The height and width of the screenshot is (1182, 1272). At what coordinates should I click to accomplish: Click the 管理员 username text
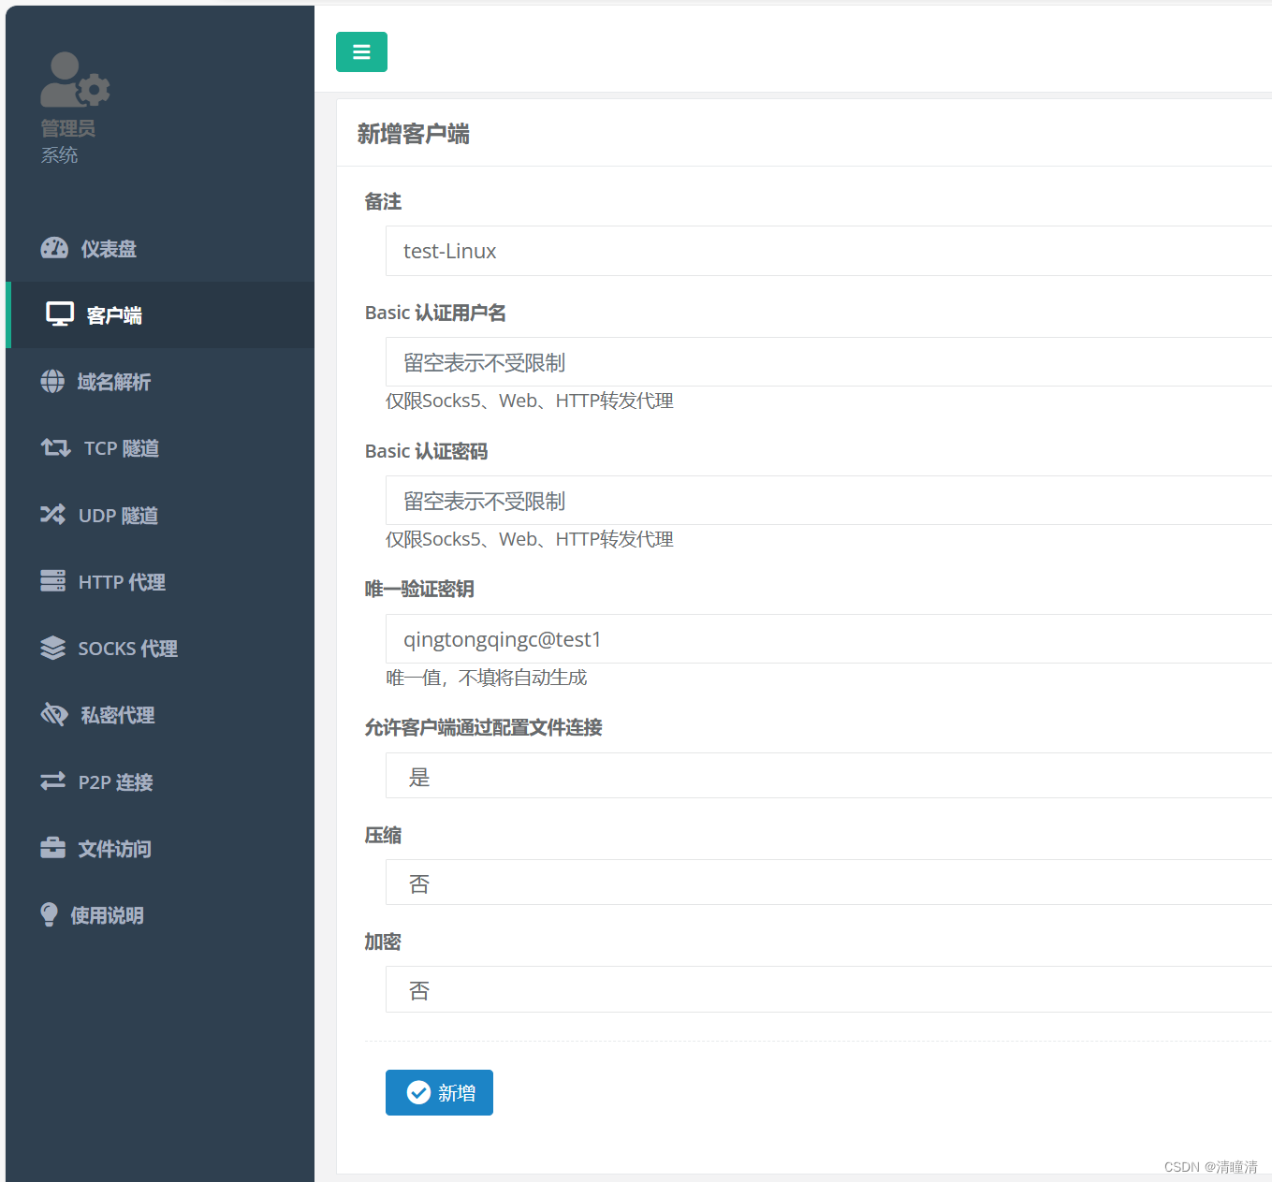coord(67,128)
